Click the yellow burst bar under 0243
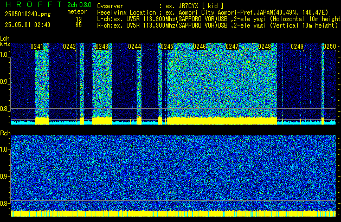The height and width of the screenshot is (222, 341). (x=102, y=121)
